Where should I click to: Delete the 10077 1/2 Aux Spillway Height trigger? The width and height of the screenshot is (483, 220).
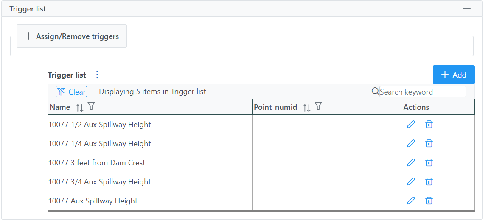pyautogui.click(x=429, y=124)
